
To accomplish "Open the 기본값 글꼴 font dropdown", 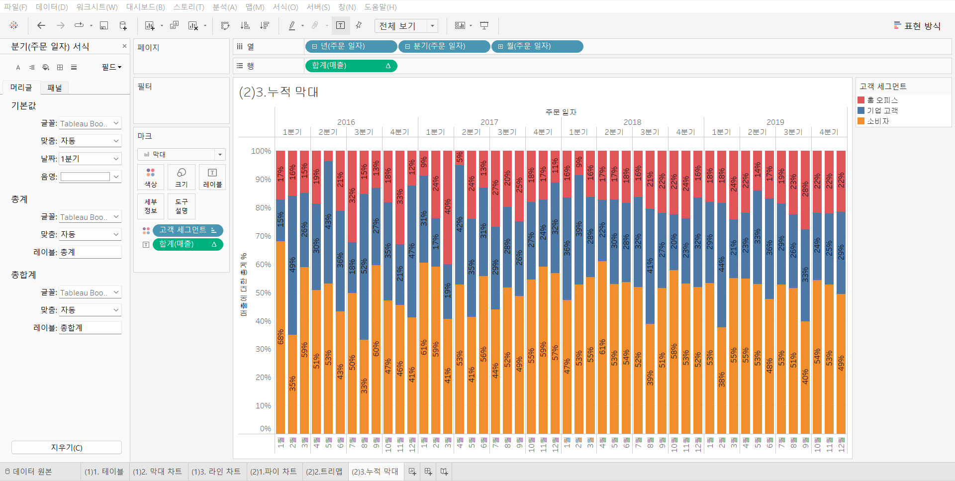I will click(x=90, y=123).
